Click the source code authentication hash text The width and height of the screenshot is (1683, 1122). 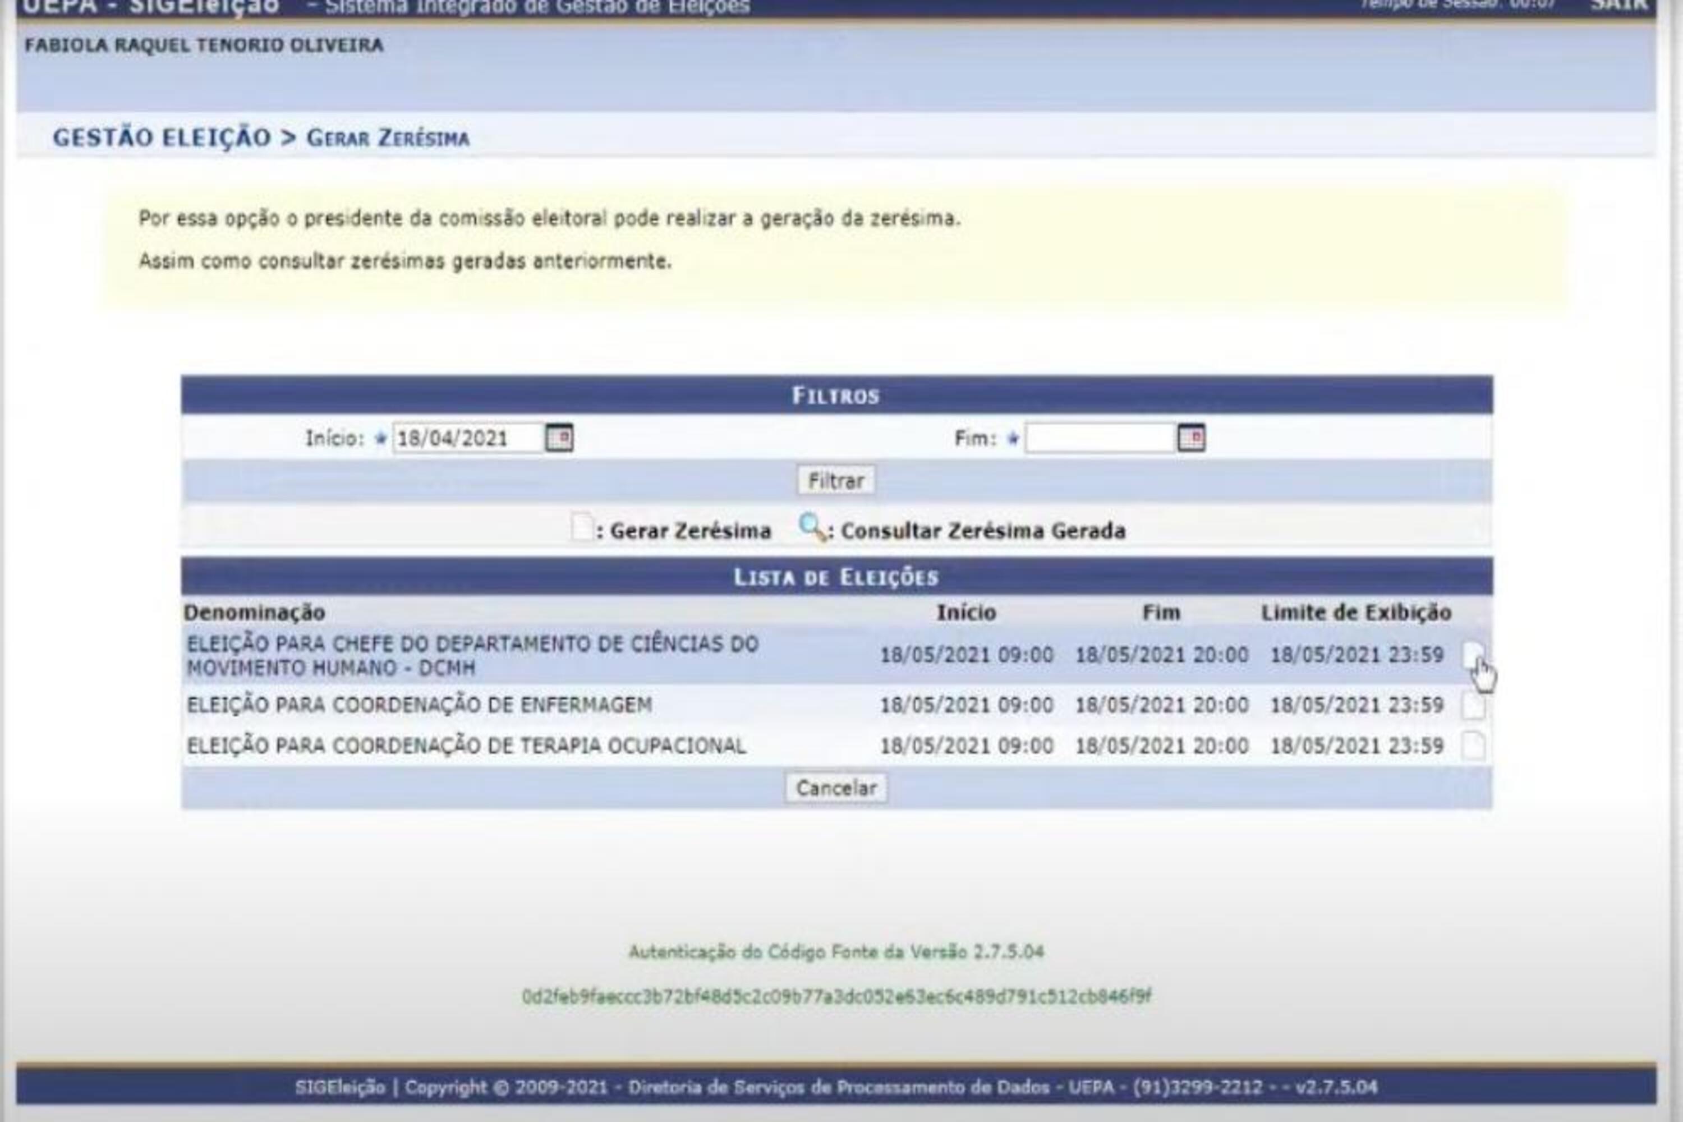[836, 997]
